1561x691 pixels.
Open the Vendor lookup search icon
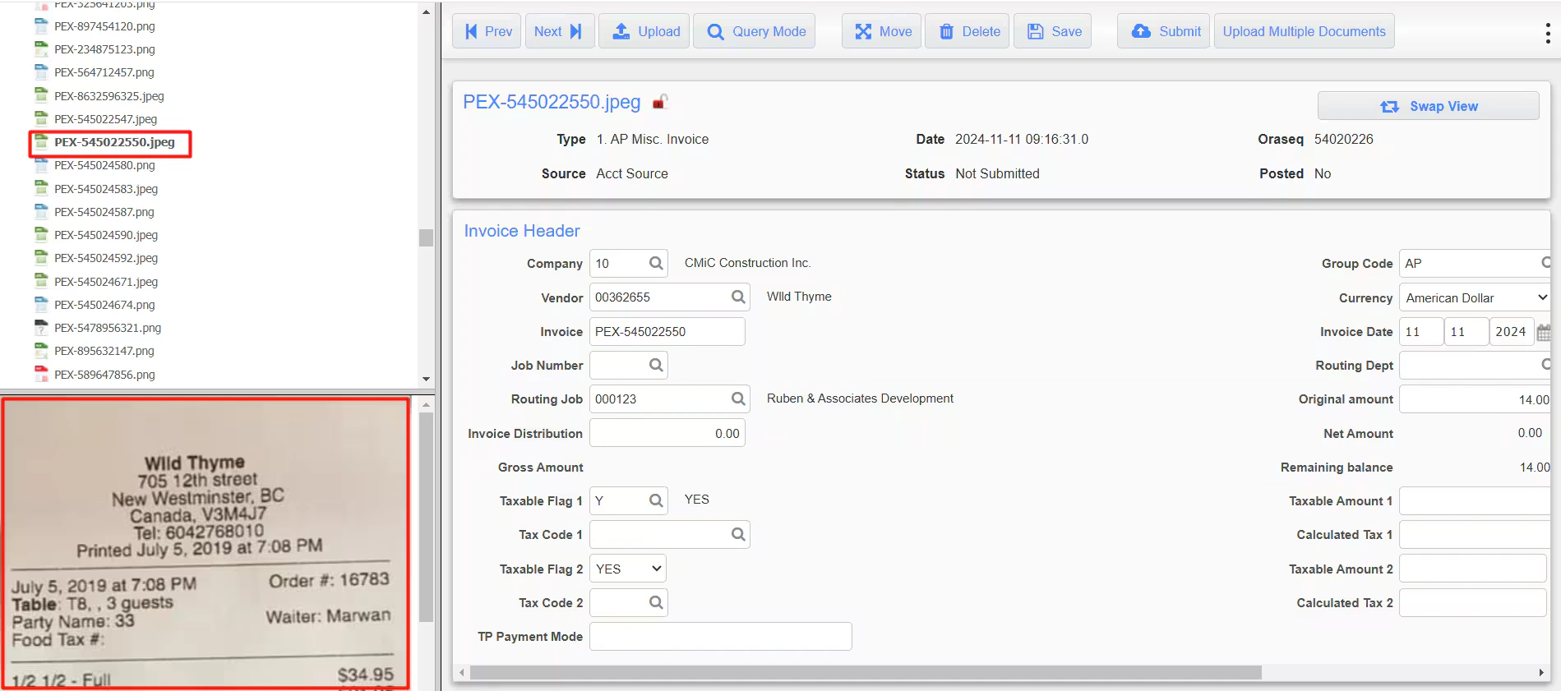(738, 297)
